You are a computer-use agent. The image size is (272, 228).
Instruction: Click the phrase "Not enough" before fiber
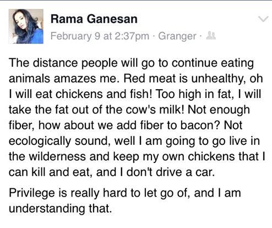click(219, 110)
